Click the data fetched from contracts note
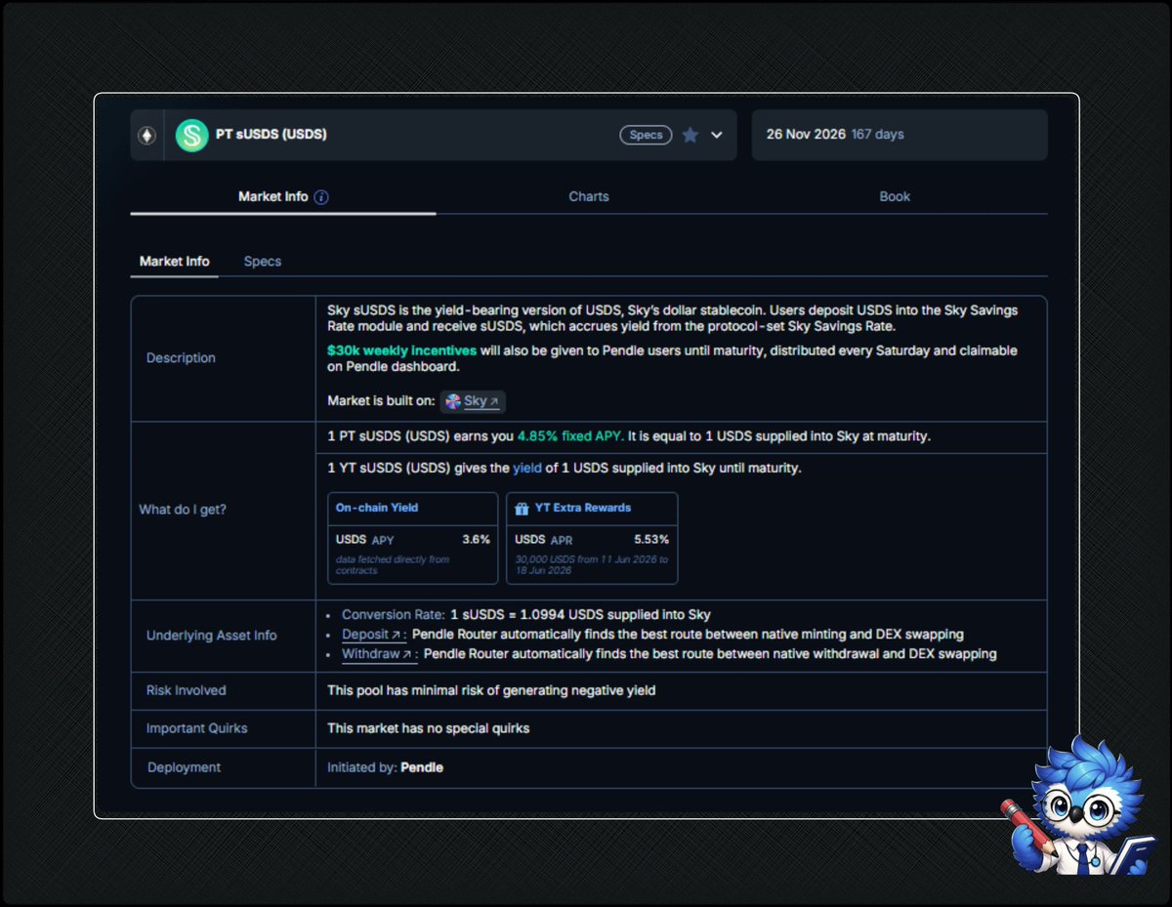1172x907 pixels. tap(393, 564)
